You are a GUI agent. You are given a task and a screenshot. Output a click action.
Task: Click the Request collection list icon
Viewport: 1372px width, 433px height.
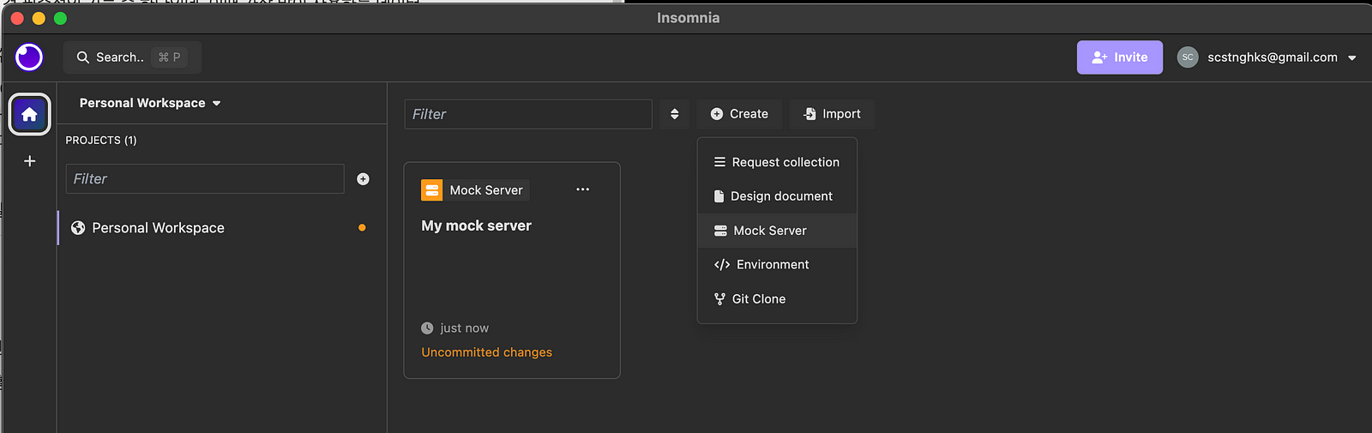pos(719,162)
